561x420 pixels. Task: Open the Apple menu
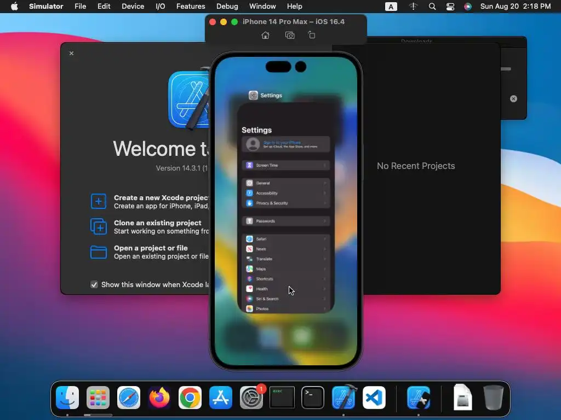(x=14, y=6)
